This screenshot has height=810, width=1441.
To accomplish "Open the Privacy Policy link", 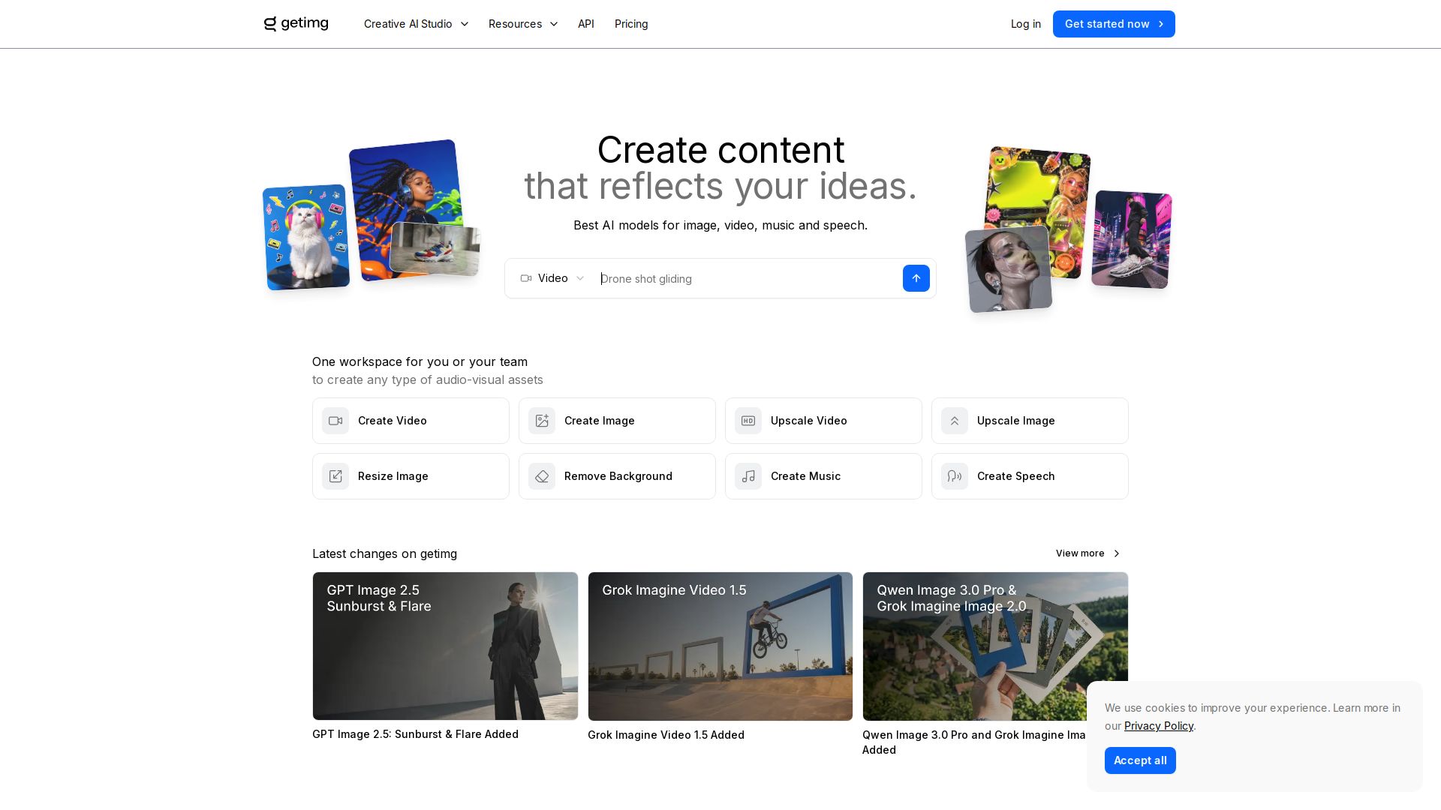I will point(1159,726).
